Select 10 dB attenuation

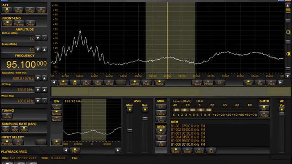[x=18, y=10]
